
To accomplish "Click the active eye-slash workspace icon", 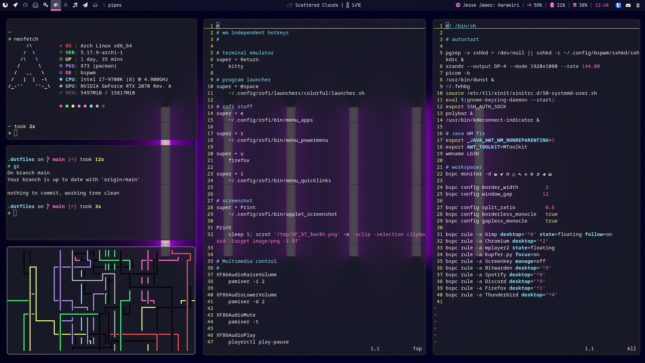I will [56, 5].
